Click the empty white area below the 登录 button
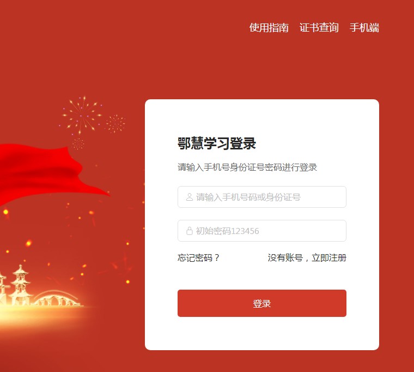Image resolution: width=414 pixels, height=372 pixels. [x=261, y=333]
